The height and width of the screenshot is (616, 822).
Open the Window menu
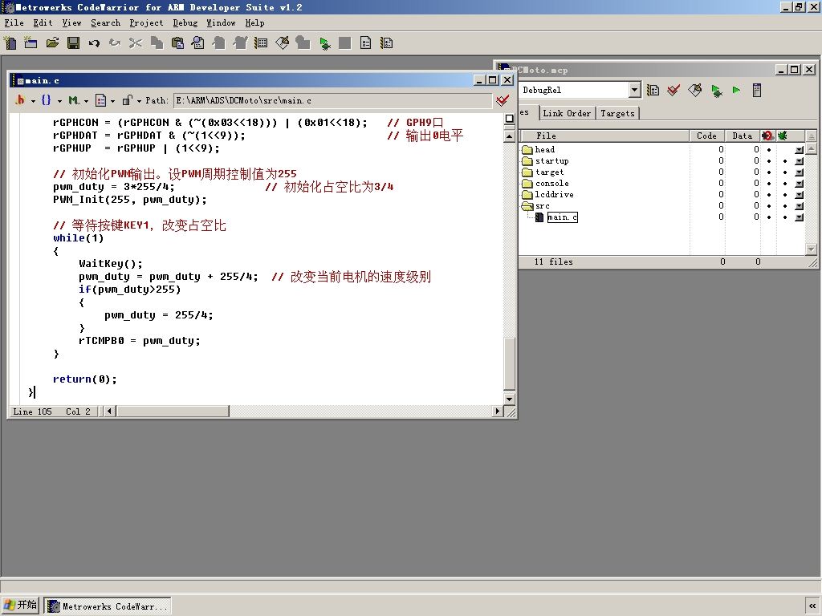(x=221, y=22)
